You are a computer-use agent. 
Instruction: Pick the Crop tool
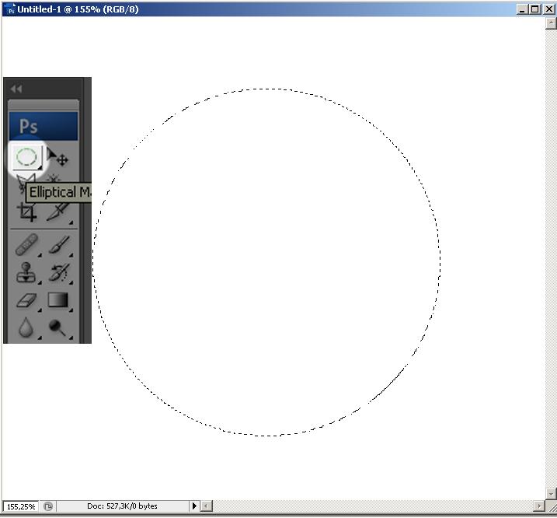[26, 212]
